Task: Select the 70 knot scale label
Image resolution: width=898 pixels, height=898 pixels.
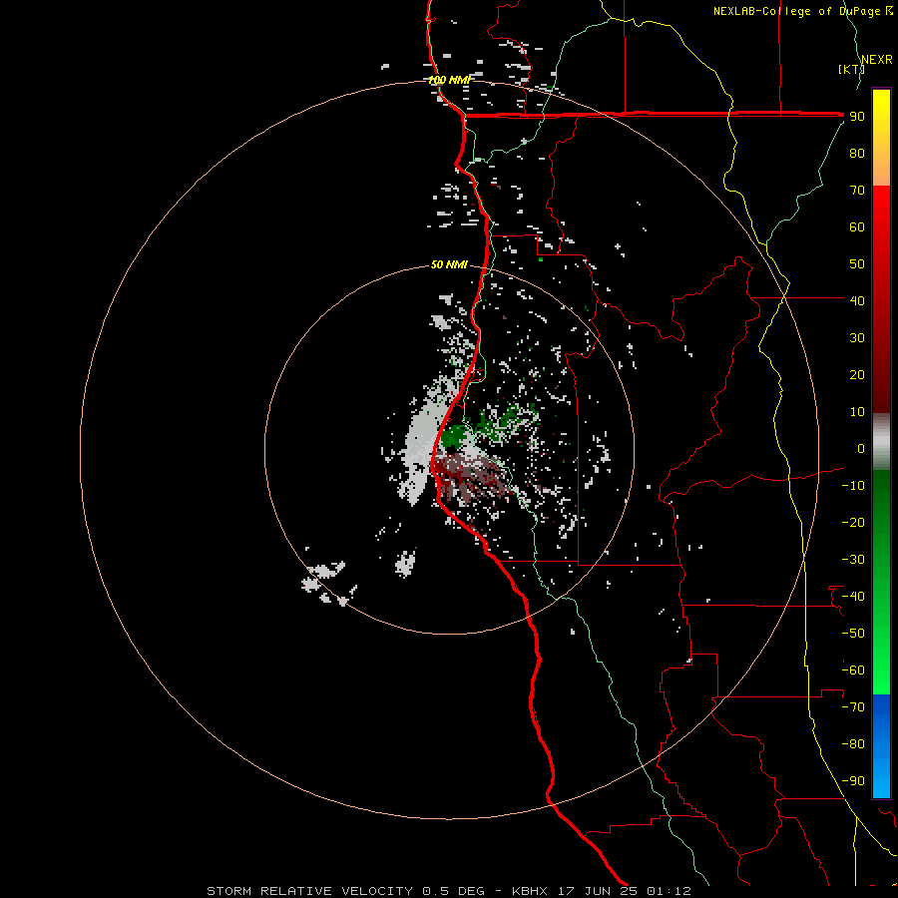Action: pyautogui.click(x=857, y=191)
